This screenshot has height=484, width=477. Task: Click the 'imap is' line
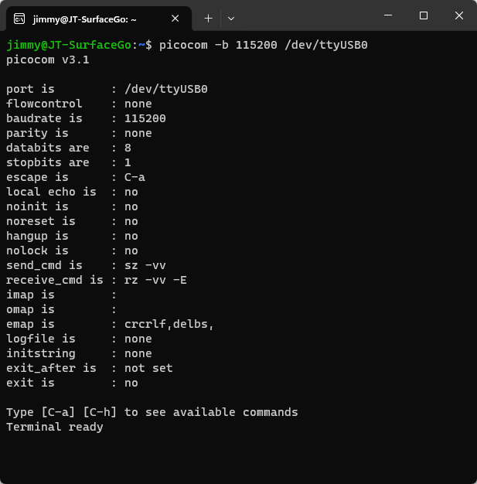(x=61, y=295)
